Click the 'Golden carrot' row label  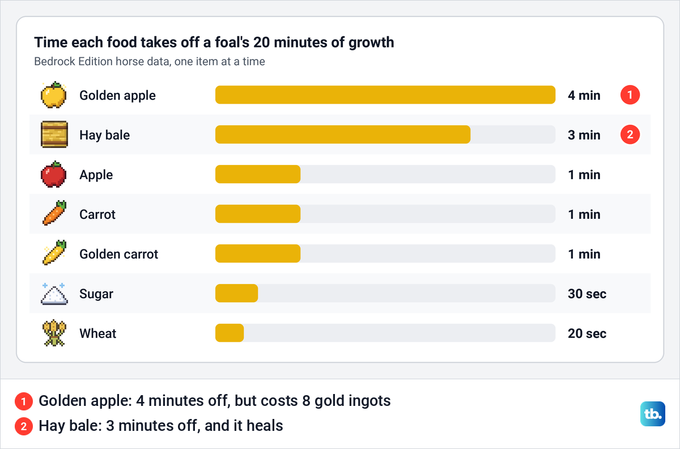pyautogui.click(x=119, y=254)
